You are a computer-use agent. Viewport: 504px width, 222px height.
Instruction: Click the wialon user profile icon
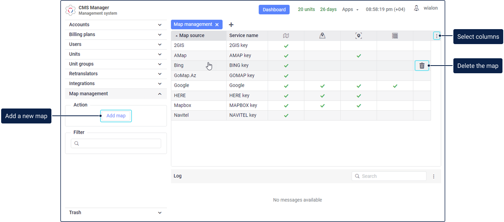click(x=416, y=8)
